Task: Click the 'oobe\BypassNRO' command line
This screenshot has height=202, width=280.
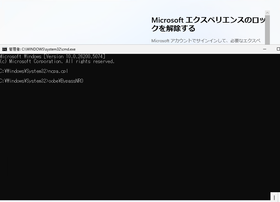Action: pyautogui.click(x=42, y=81)
